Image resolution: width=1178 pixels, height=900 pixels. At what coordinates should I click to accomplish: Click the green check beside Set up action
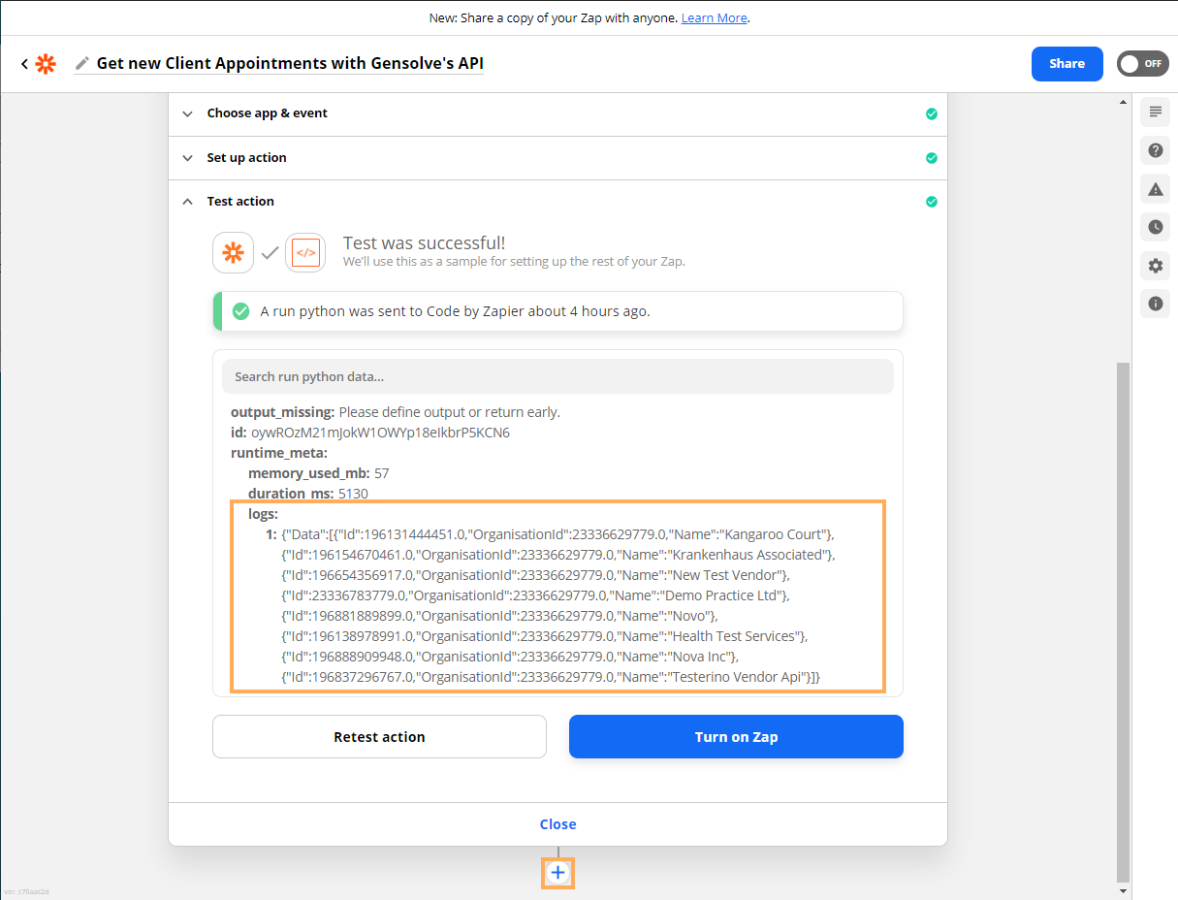(x=932, y=158)
